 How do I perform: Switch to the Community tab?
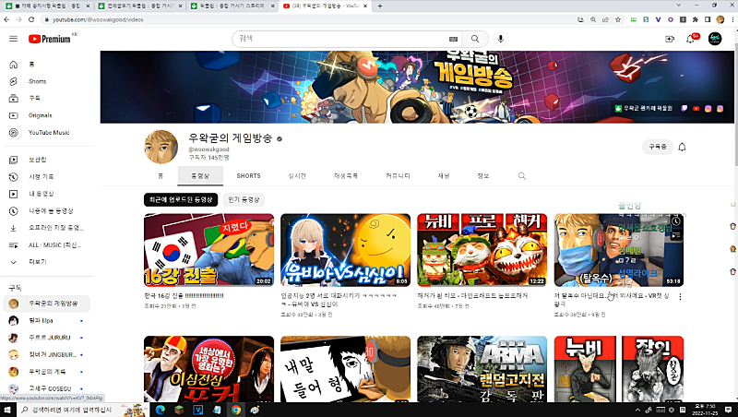click(398, 175)
